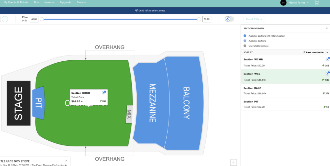This screenshot has width=330, height=166.
Task: Open the Invoices menu item
Action: click(x=49, y=2)
